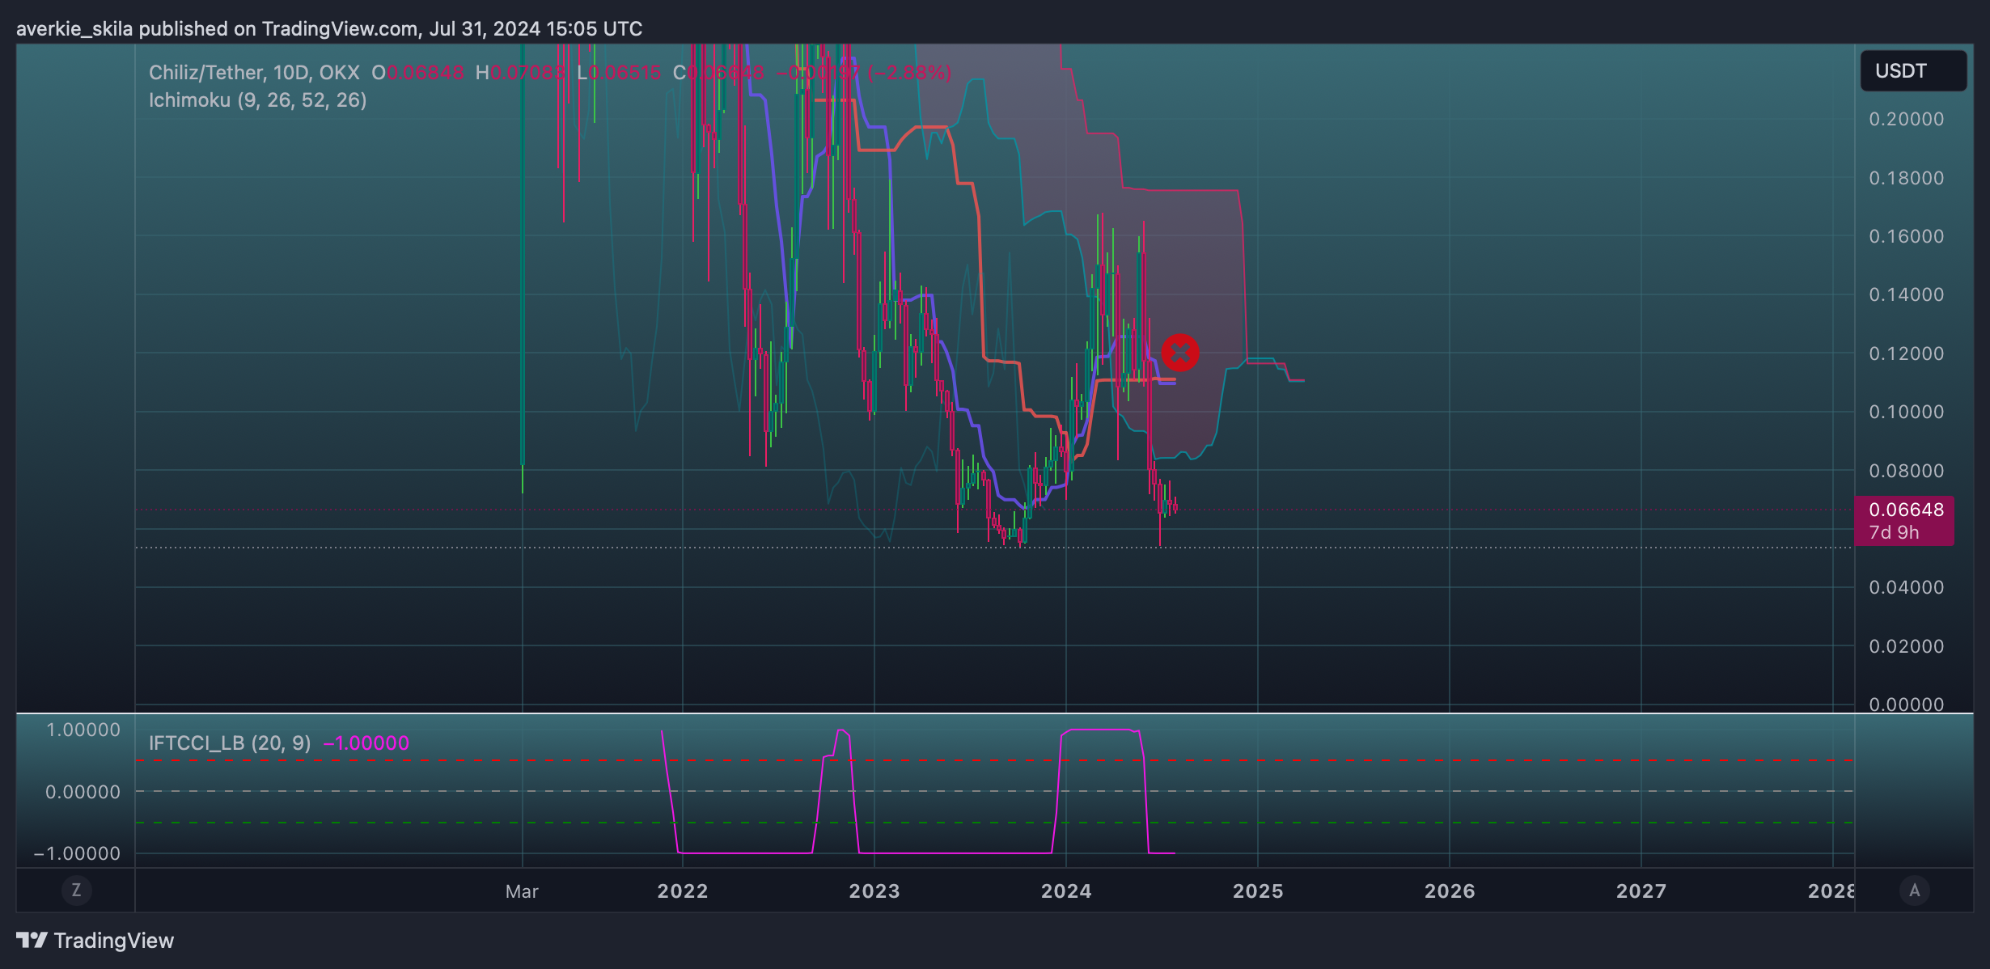Click the Ichimoku (9, 26, 52, 26) legend
This screenshot has width=1990, height=969.
point(258,100)
